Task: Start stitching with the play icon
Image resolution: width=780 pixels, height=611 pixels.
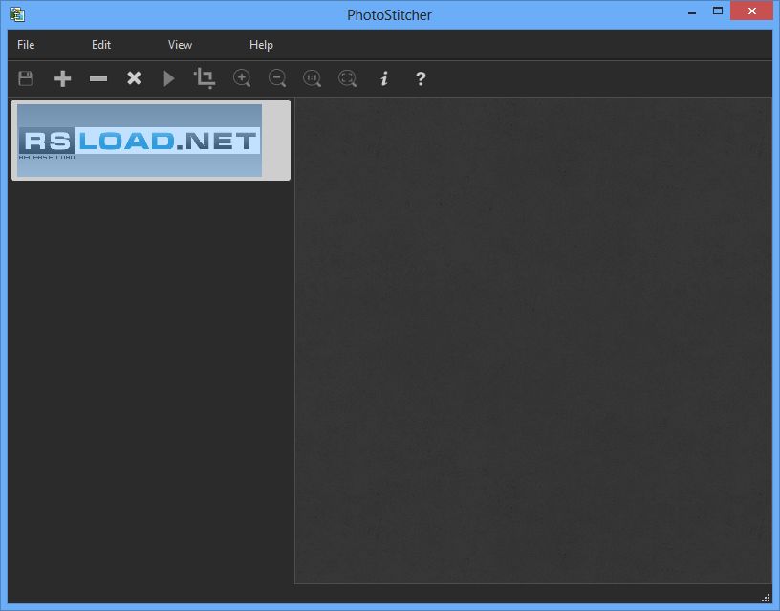Action: click(169, 78)
